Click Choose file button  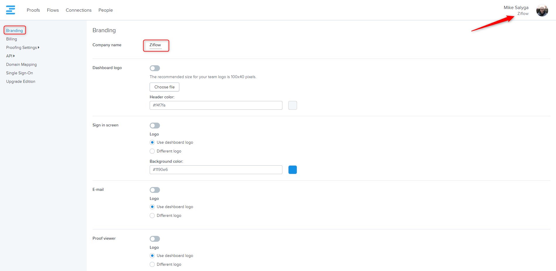(164, 87)
